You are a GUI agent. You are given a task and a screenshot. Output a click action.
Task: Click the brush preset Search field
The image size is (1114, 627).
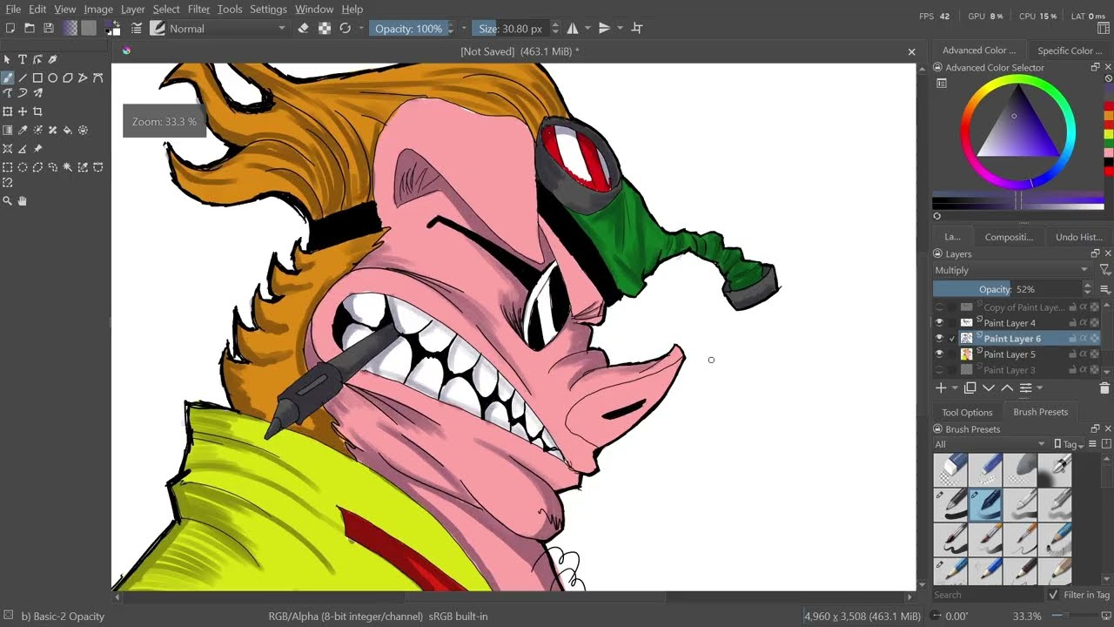987,595
